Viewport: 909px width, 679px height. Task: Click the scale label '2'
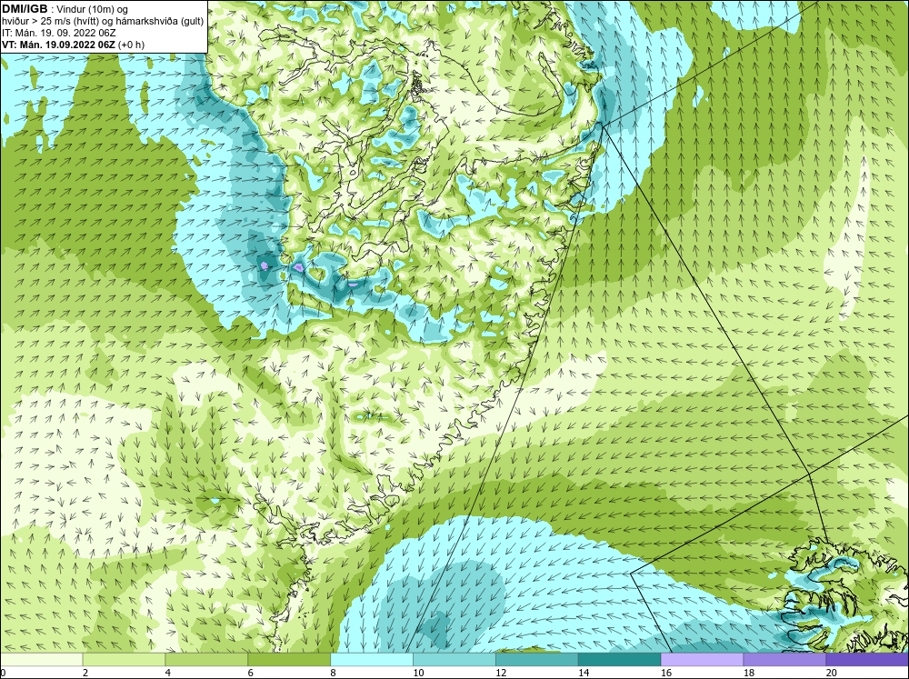coord(85,673)
